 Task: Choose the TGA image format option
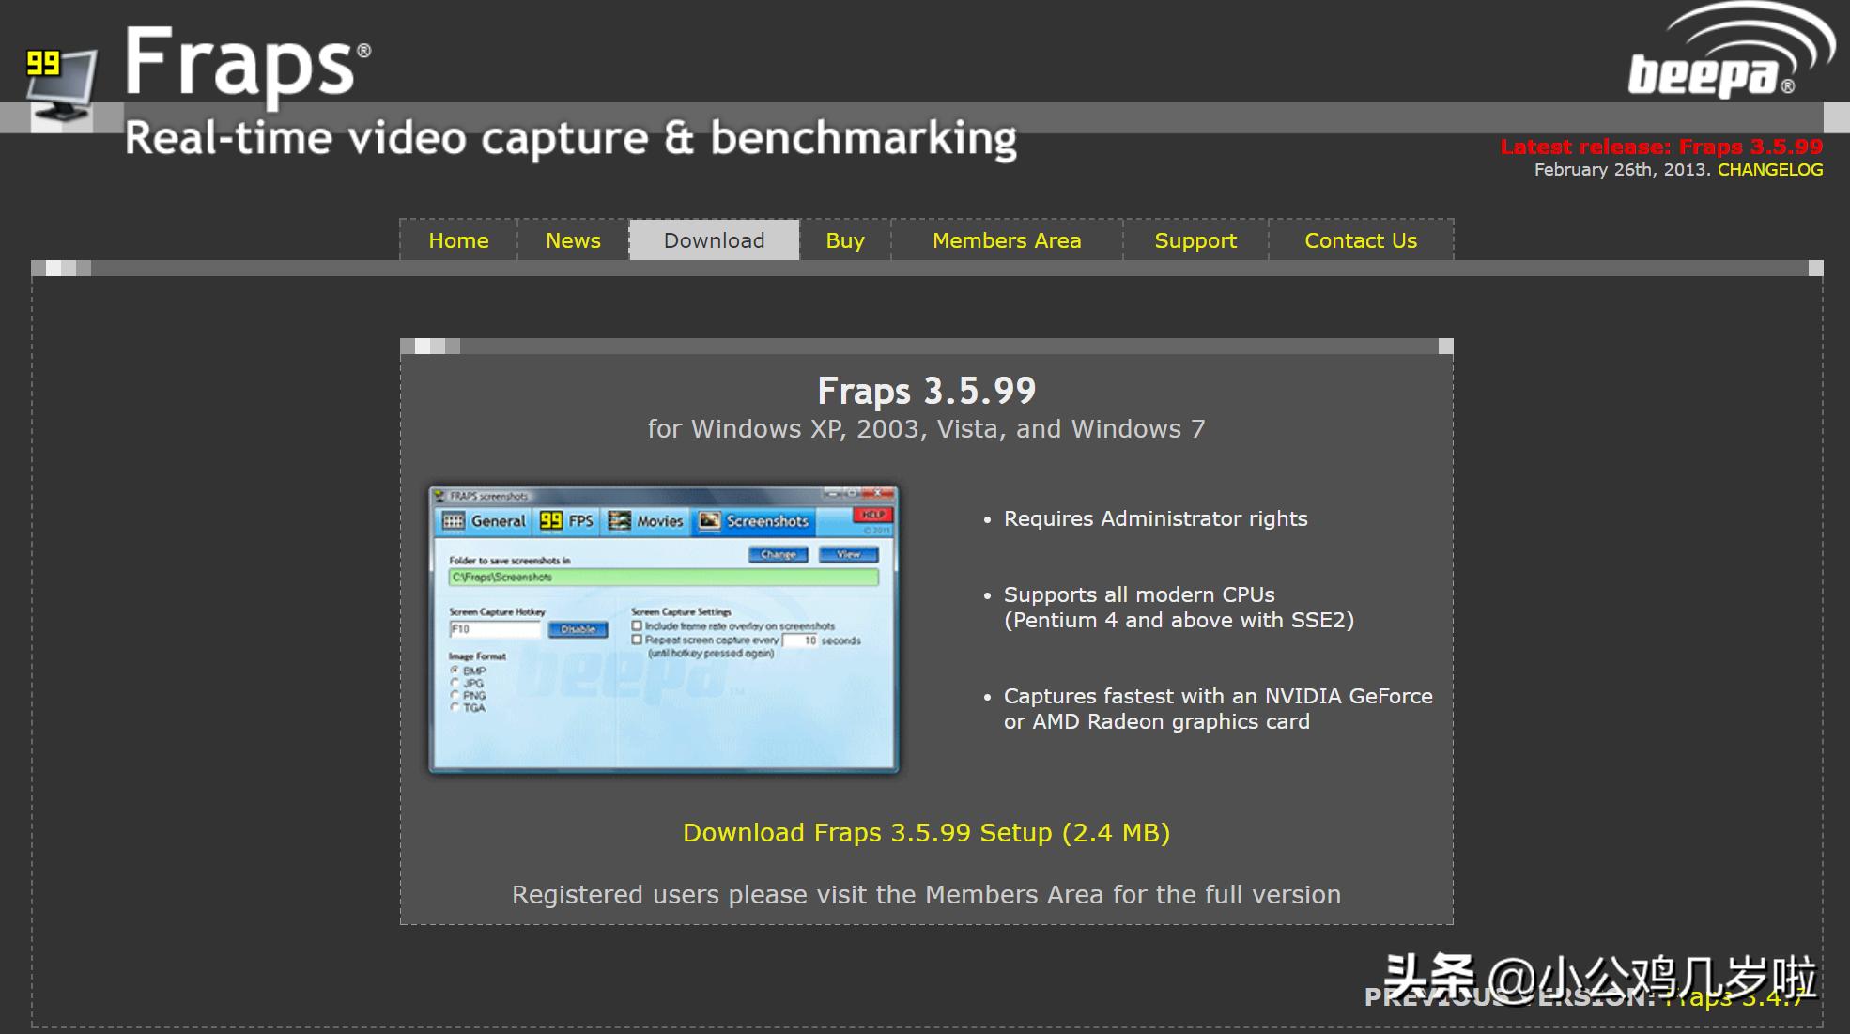(x=455, y=707)
